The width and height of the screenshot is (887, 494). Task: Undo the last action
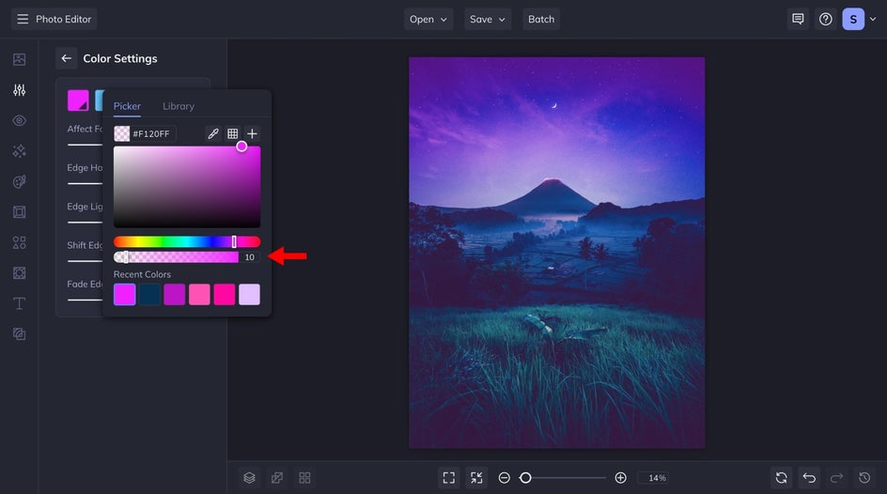[809, 478]
